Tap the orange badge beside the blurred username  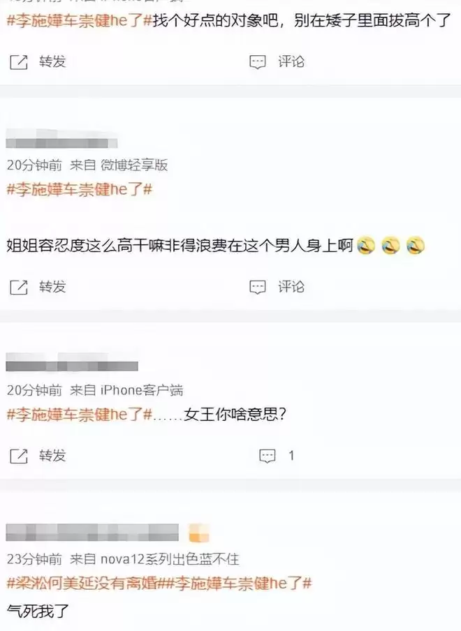coord(199,533)
